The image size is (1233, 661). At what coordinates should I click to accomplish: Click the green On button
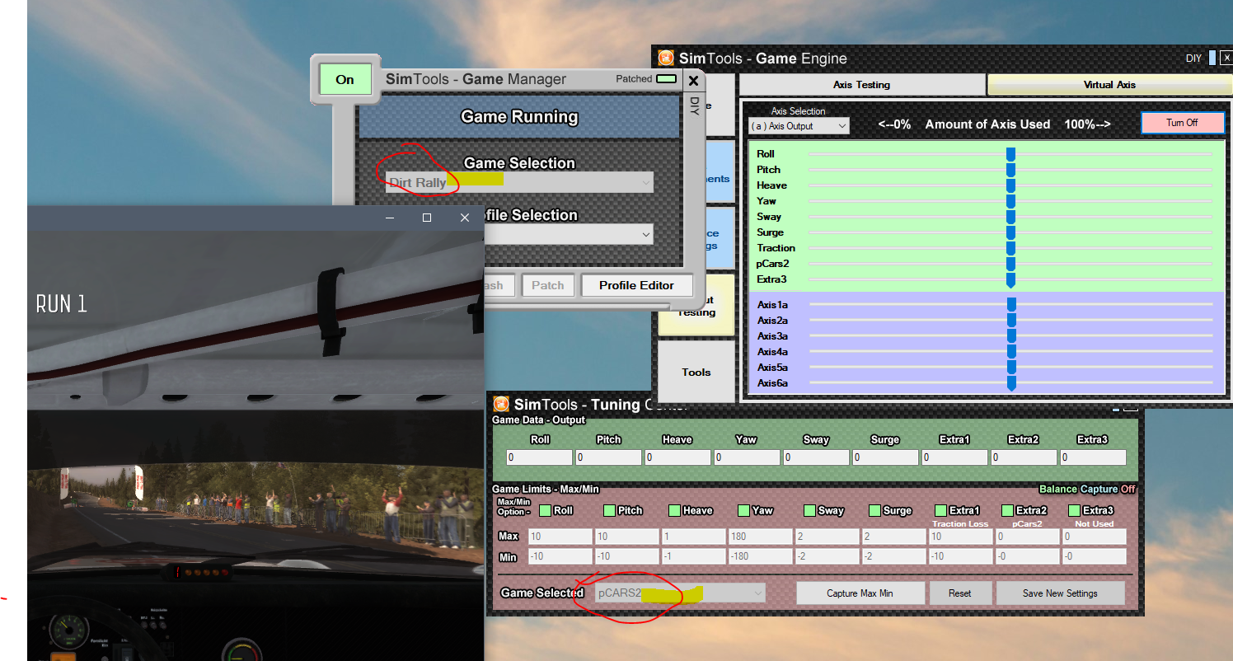click(x=345, y=80)
